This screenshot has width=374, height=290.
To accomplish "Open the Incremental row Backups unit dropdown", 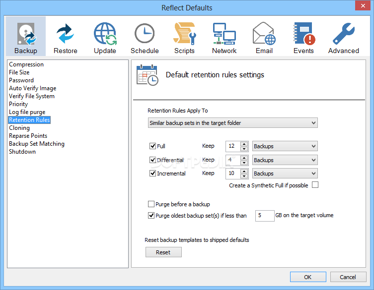I will (285, 174).
